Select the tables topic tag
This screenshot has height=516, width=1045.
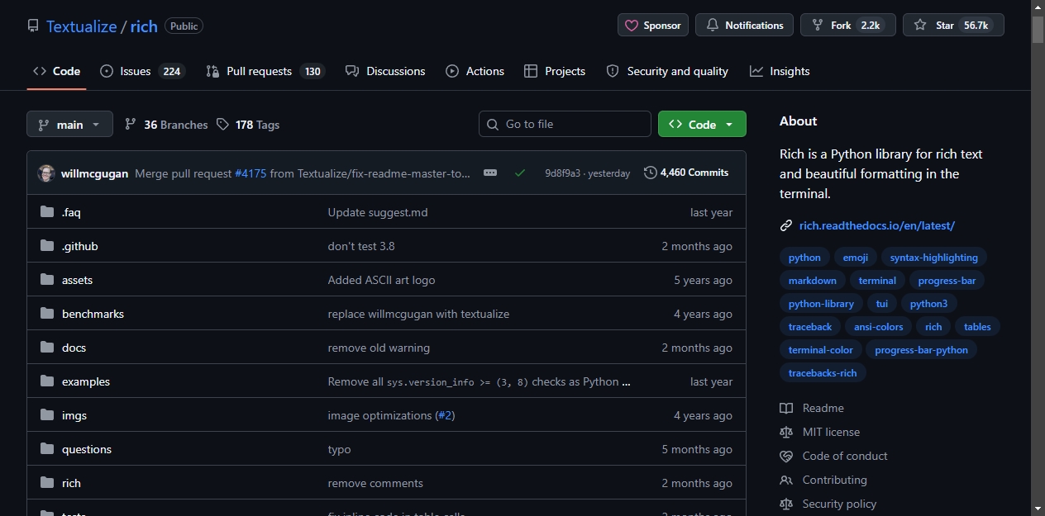coord(977,327)
